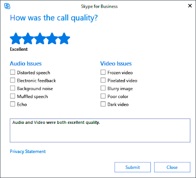Mark Dark video as an issue
196x178 pixels.
click(103, 104)
